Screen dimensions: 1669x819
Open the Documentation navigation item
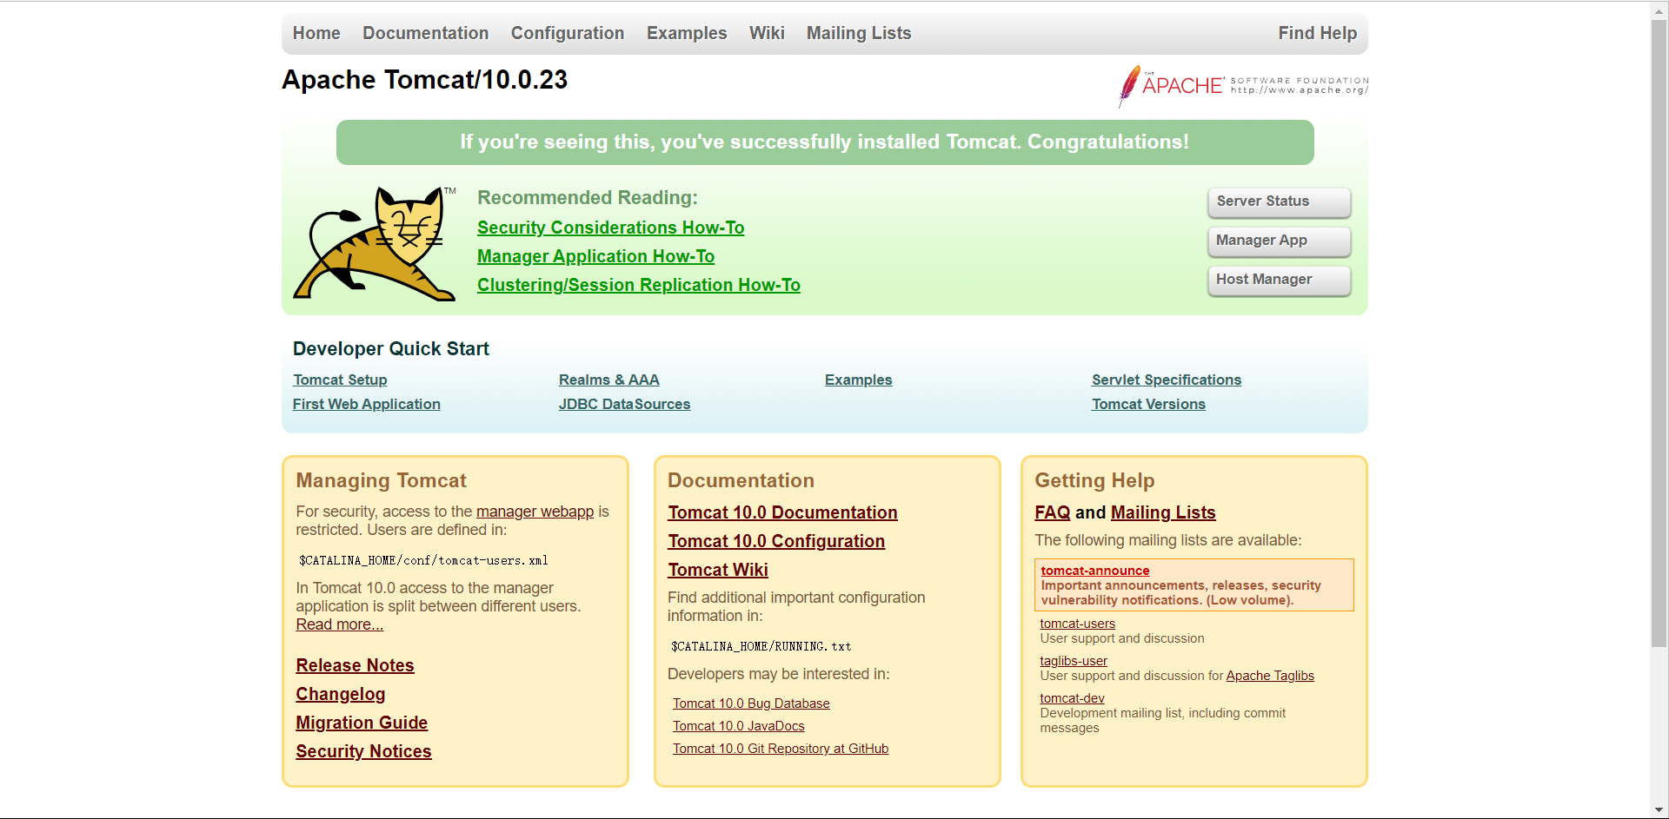[x=425, y=33]
